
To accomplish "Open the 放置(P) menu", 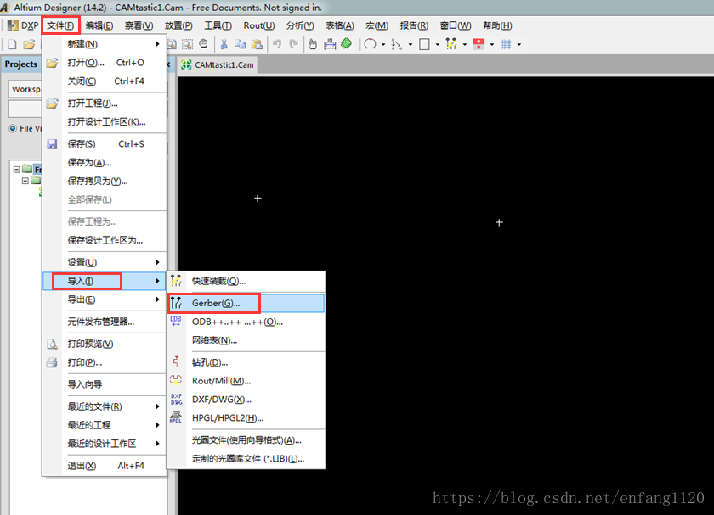I will (x=178, y=25).
